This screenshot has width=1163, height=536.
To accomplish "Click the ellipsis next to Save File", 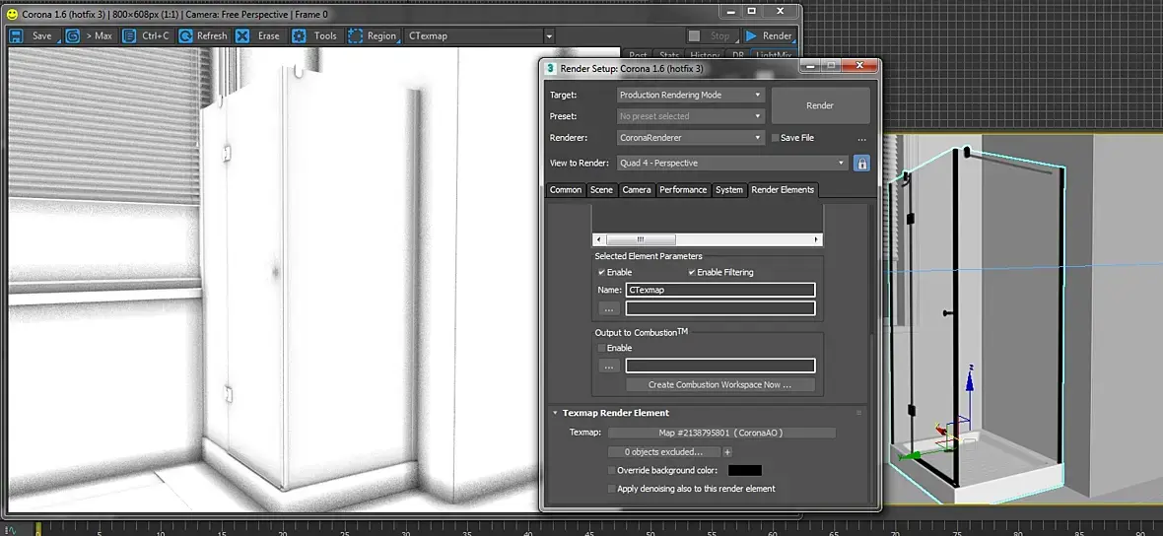I will 861,139.
